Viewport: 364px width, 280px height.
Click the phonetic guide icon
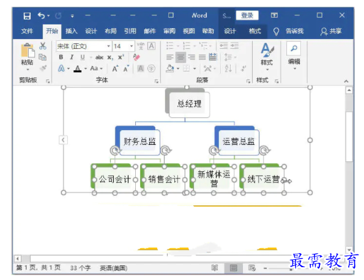141,46
